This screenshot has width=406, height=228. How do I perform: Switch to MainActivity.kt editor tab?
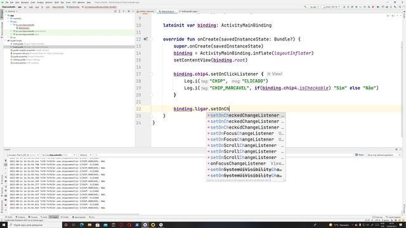(167, 11)
